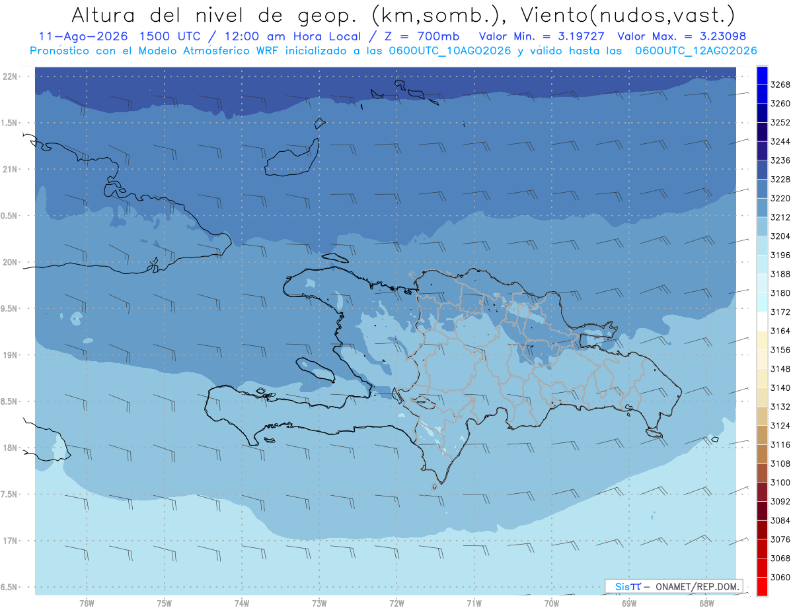Viewport: 793px width, 612px height.
Task: Pick the dark red swatch between 3092 and 3084
Action: point(761,511)
